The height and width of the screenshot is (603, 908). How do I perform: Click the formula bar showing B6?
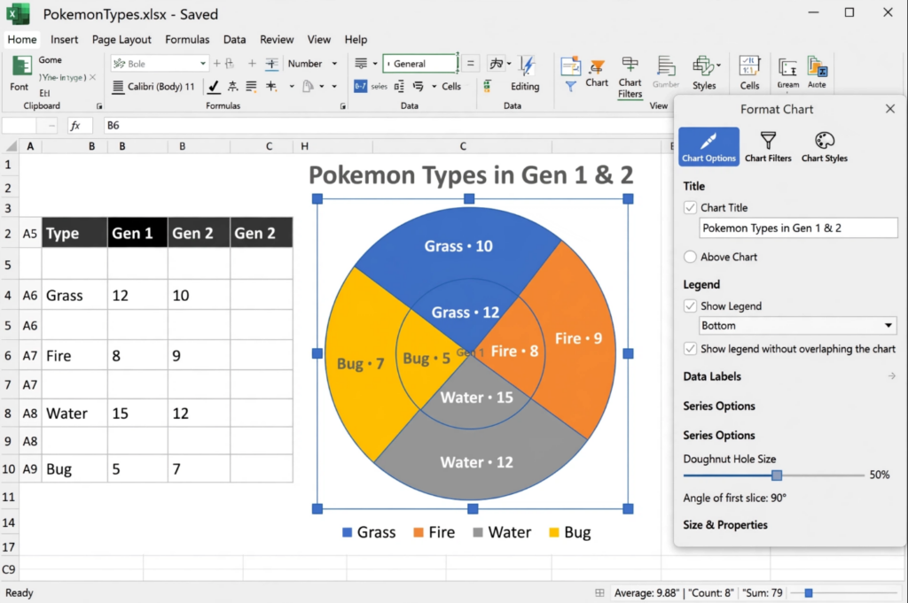tap(387, 126)
